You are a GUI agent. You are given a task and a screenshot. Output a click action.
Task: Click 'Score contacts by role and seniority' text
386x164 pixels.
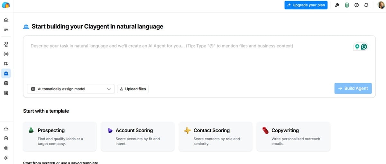point(217,141)
